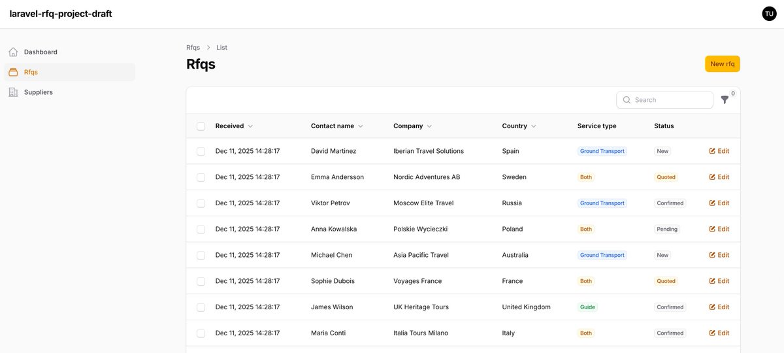Click the Guide badge in James Wilson row
The width and height of the screenshot is (784, 353).
point(588,307)
